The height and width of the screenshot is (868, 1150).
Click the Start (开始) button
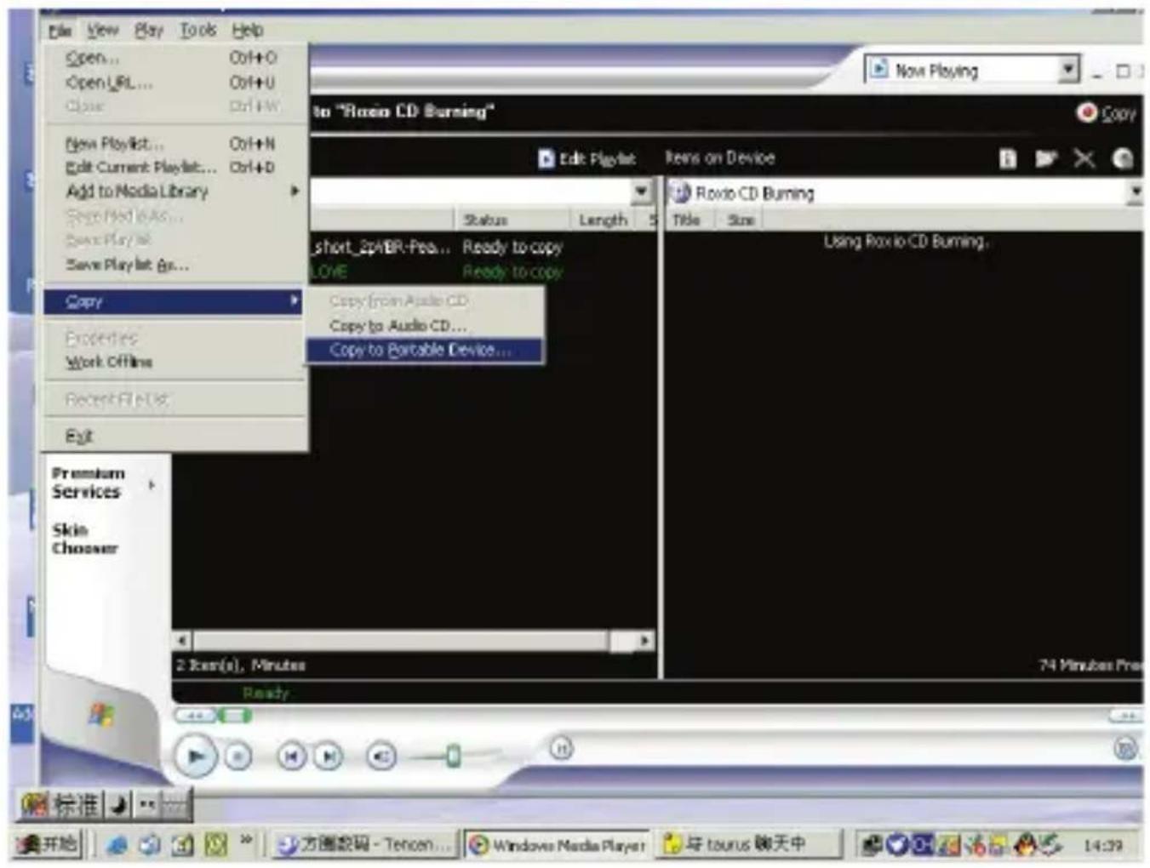coord(48,844)
